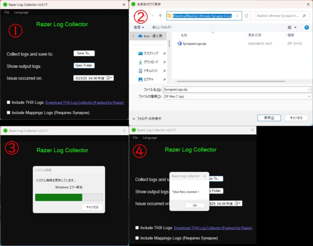The height and width of the screenshot is (246, 313).
Task: Expand the ファイルの種類 ZIP files dropdown
Action: coord(309,97)
